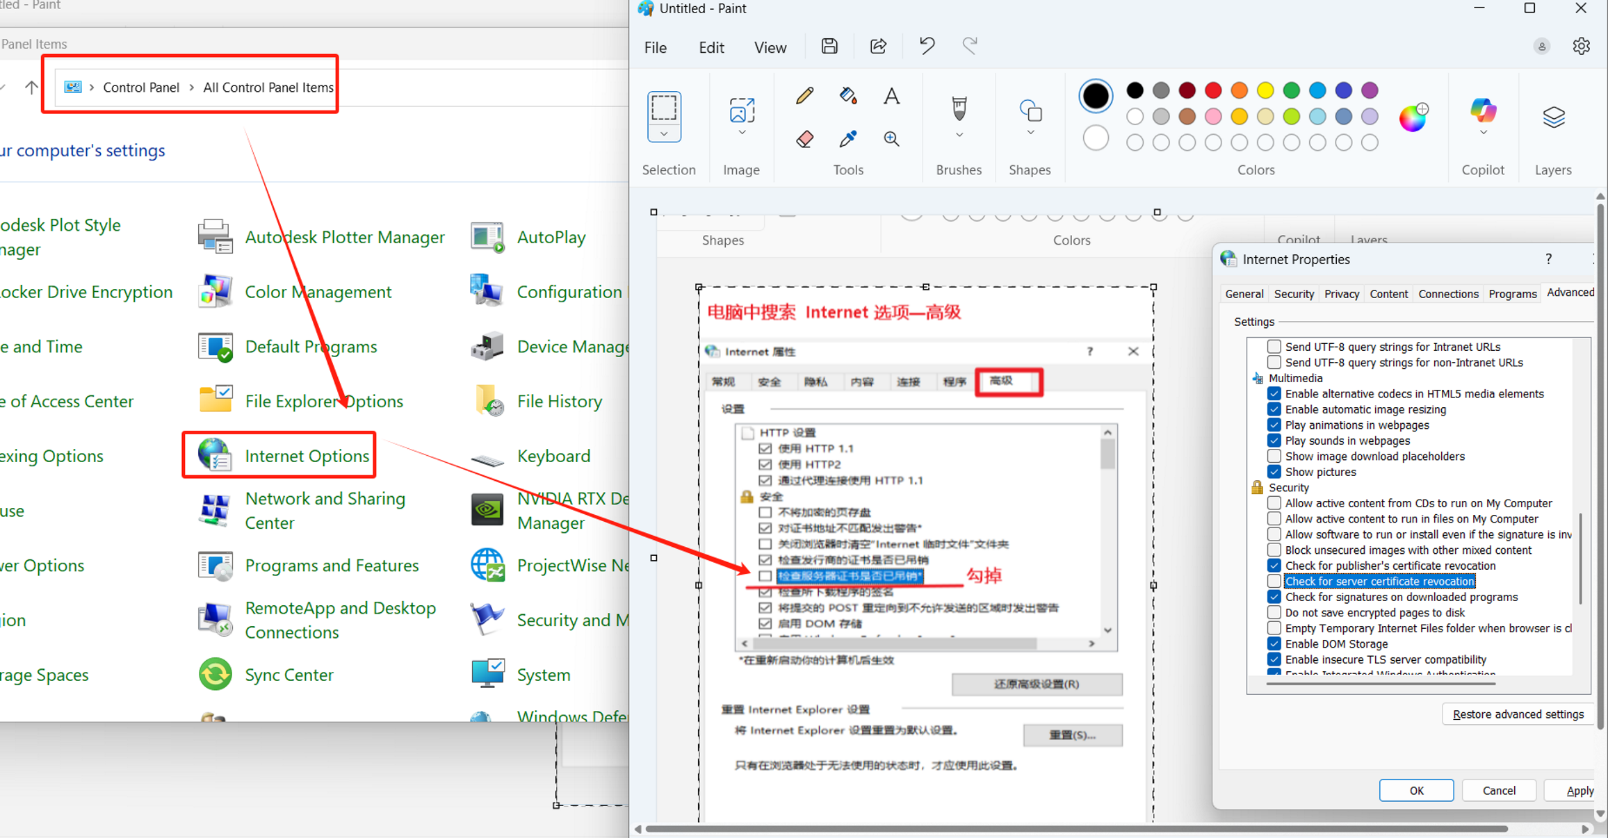
Task: Select the Color picker eyedropper tool
Action: click(847, 139)
